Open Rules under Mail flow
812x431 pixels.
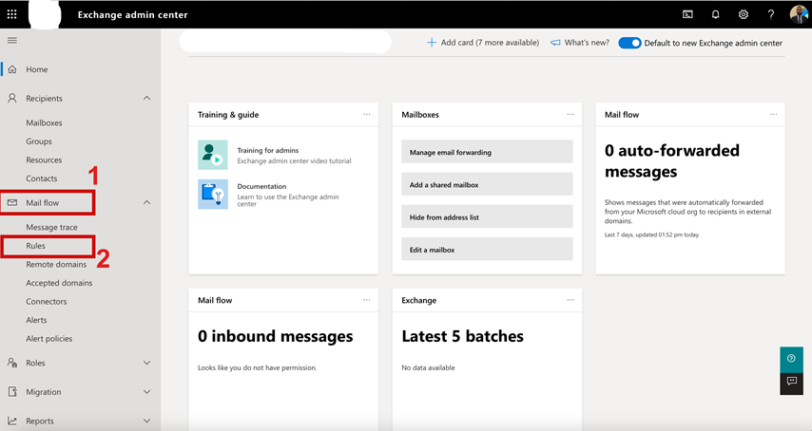click(36, 246)
